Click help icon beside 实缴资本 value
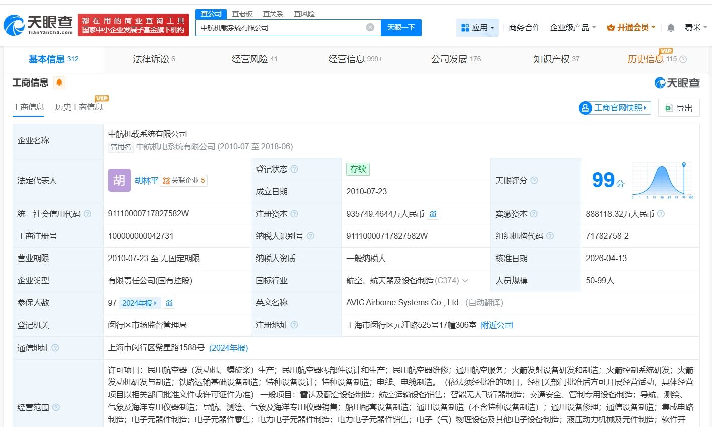 tap(661, 214)
